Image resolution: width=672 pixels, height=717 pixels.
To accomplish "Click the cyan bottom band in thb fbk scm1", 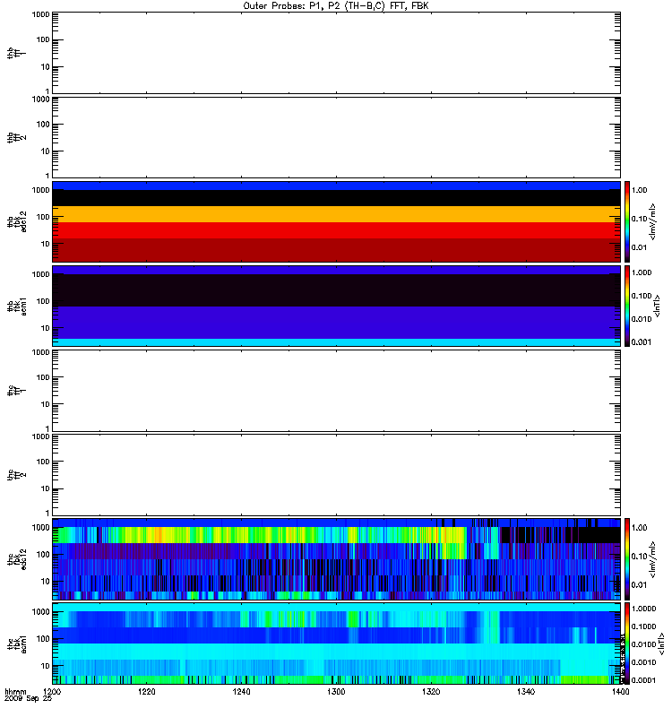I will [336, 342].
